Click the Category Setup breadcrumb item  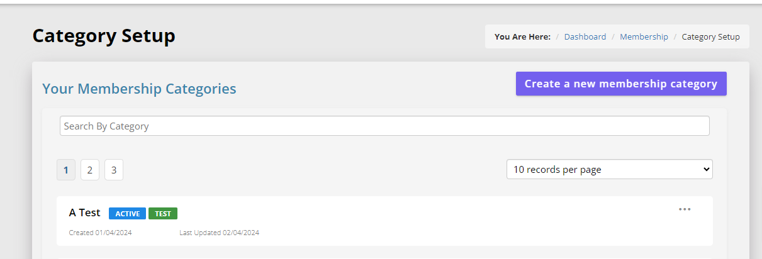click(710, 36)
